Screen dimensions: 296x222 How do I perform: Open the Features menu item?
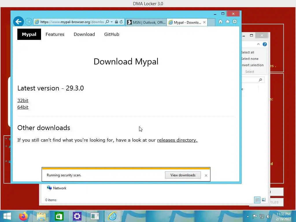coord(55,34)
